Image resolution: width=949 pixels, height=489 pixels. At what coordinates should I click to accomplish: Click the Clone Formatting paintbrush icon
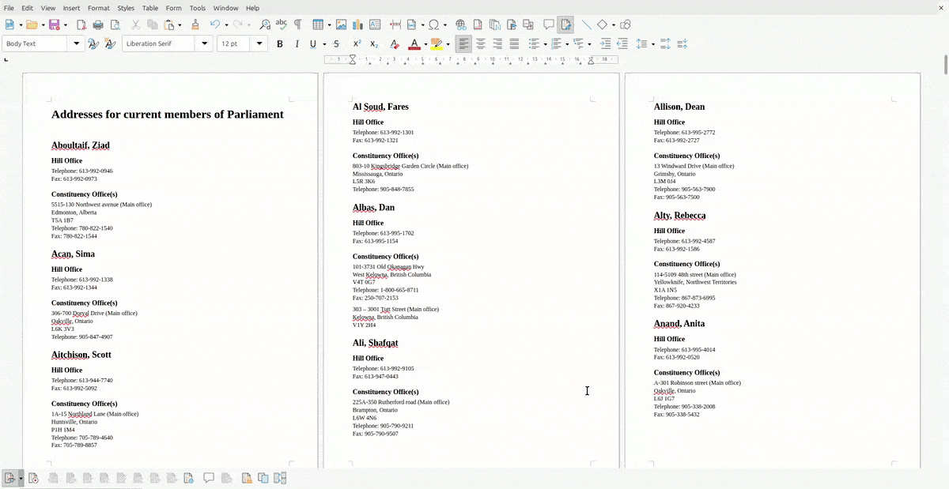pyautogui.click(x=195, y=24)
